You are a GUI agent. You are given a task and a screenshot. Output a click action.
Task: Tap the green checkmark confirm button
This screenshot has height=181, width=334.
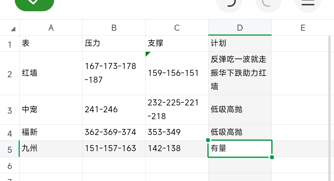tap(34, 3)
